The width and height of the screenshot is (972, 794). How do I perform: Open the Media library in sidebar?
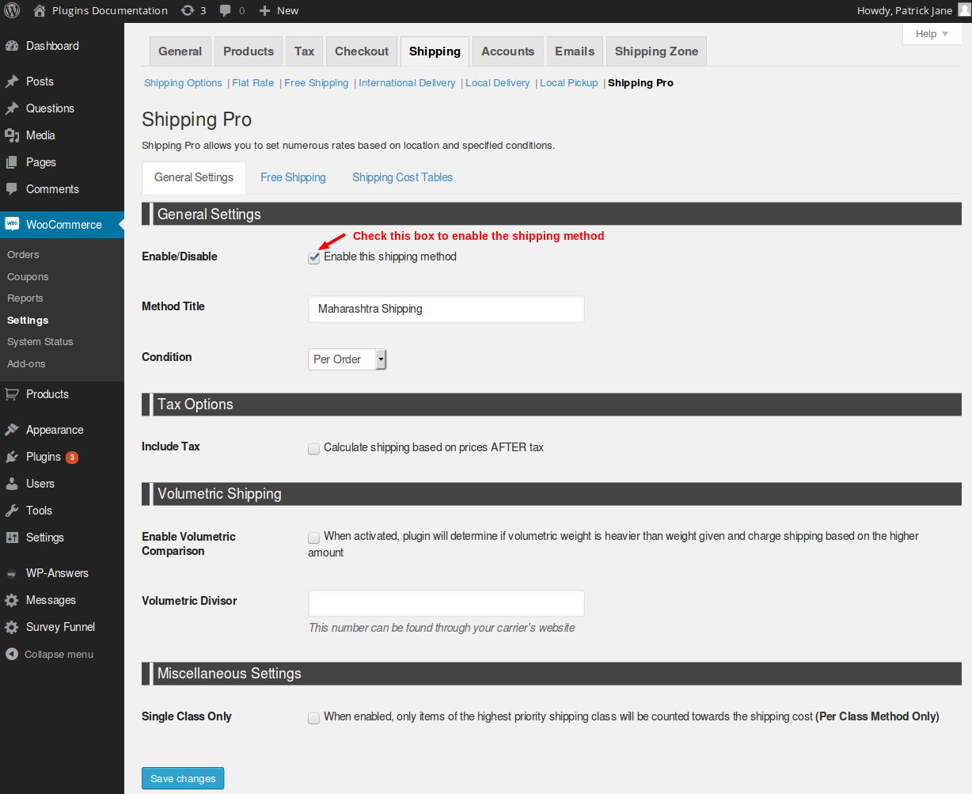click(x=40, y=135)
